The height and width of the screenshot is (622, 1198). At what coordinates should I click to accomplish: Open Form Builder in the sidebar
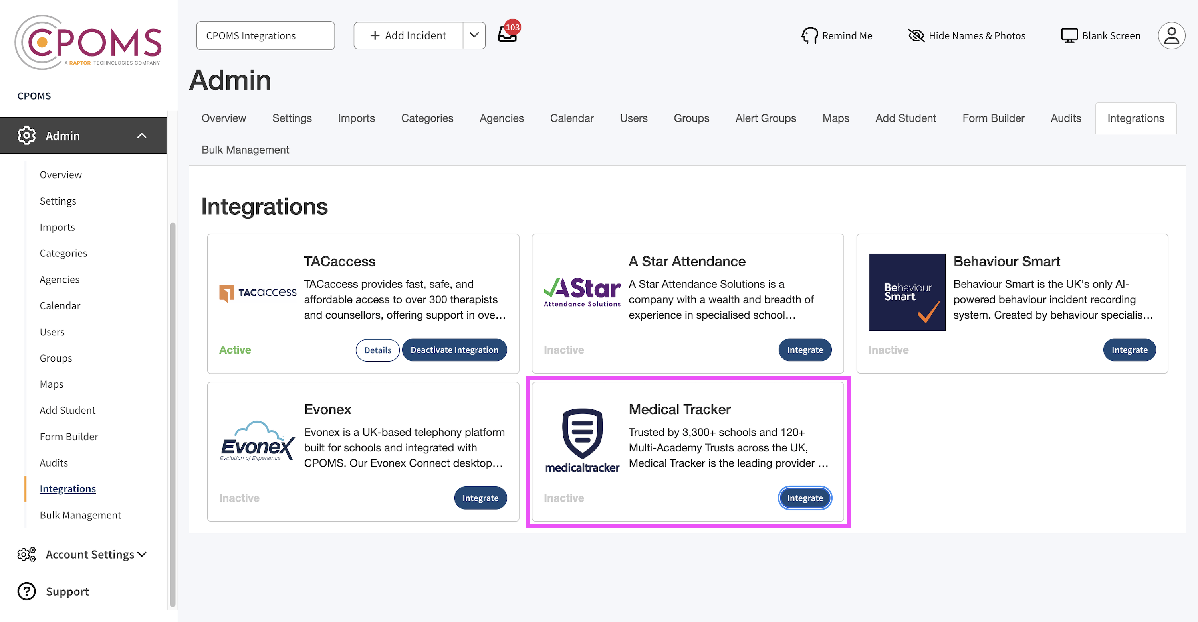tap(69, 436)
